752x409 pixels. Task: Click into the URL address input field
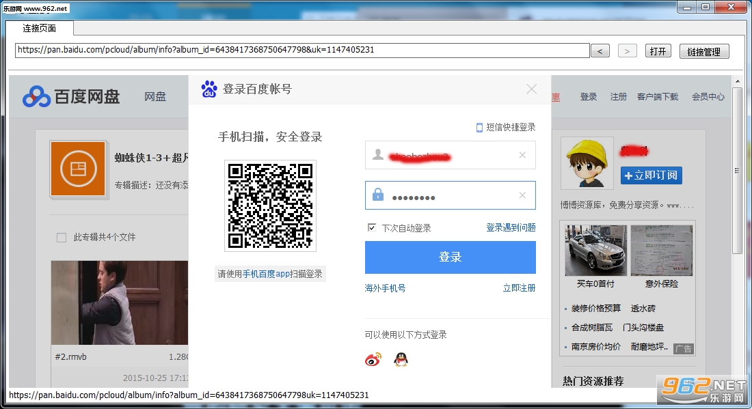302,51
